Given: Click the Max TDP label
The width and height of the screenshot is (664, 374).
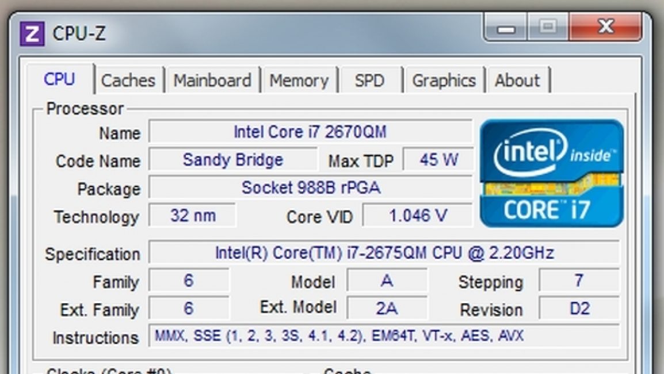Looking at the screenshot, I should coord(361,161).
